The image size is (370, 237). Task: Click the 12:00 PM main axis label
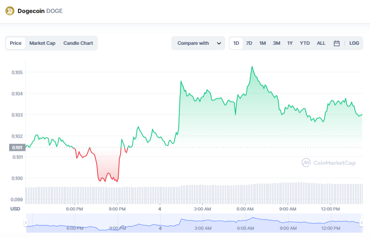pyautogui.click(x=330, y=209)
